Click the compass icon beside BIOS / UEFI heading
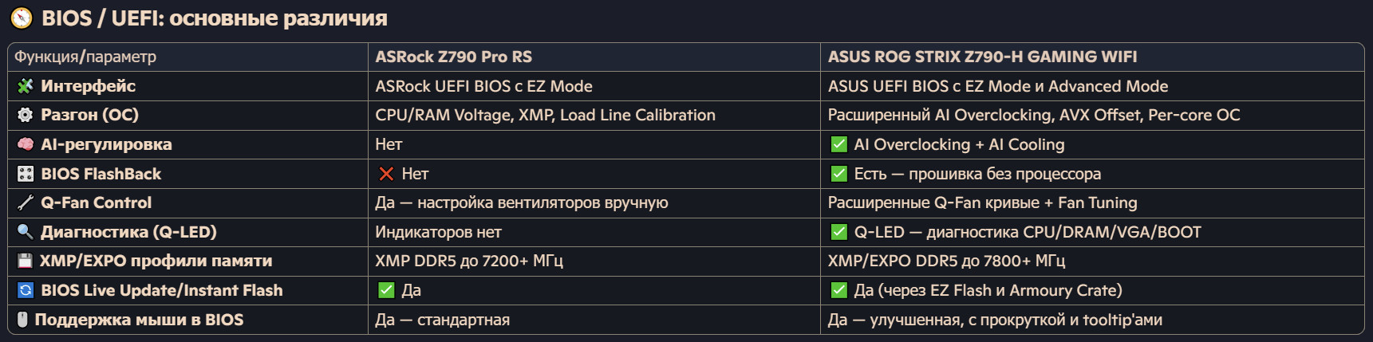The image size is (1373, 342). (x=22, y=18)
